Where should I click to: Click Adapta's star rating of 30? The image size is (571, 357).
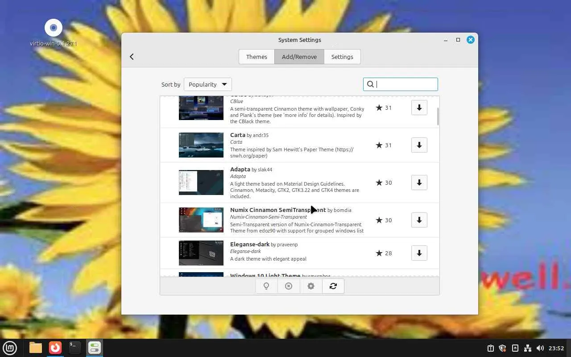coord(384,183)
